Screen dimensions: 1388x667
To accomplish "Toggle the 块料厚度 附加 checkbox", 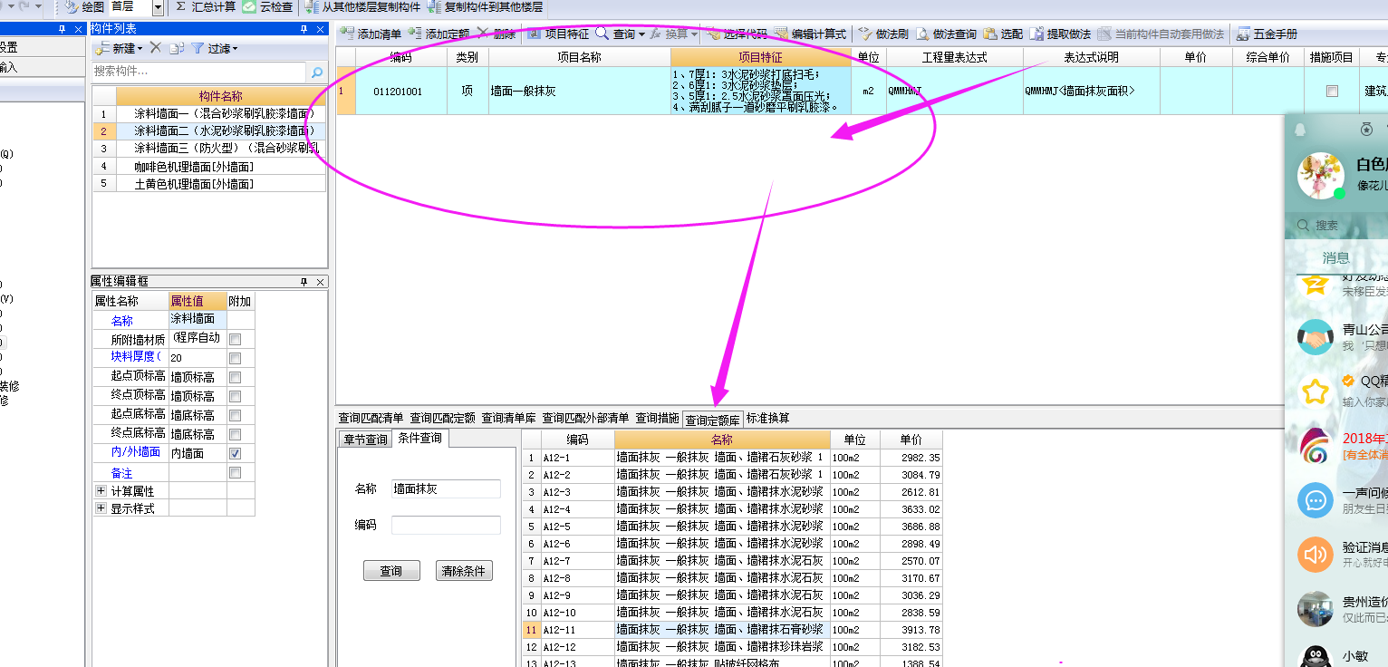I will coord(236,358).
